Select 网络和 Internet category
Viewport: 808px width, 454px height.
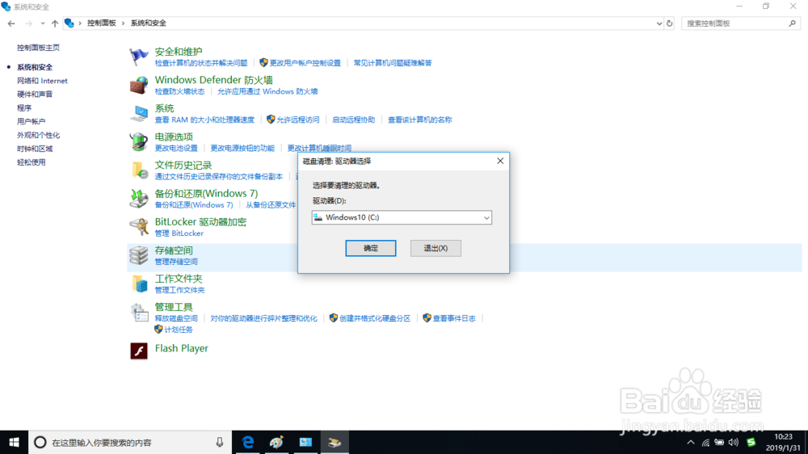click(42, 81)
